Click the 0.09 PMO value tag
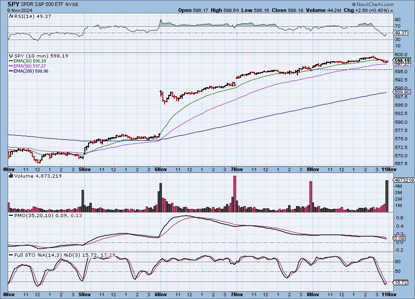This screenshot has height=299, width=415. click(400, 239)
